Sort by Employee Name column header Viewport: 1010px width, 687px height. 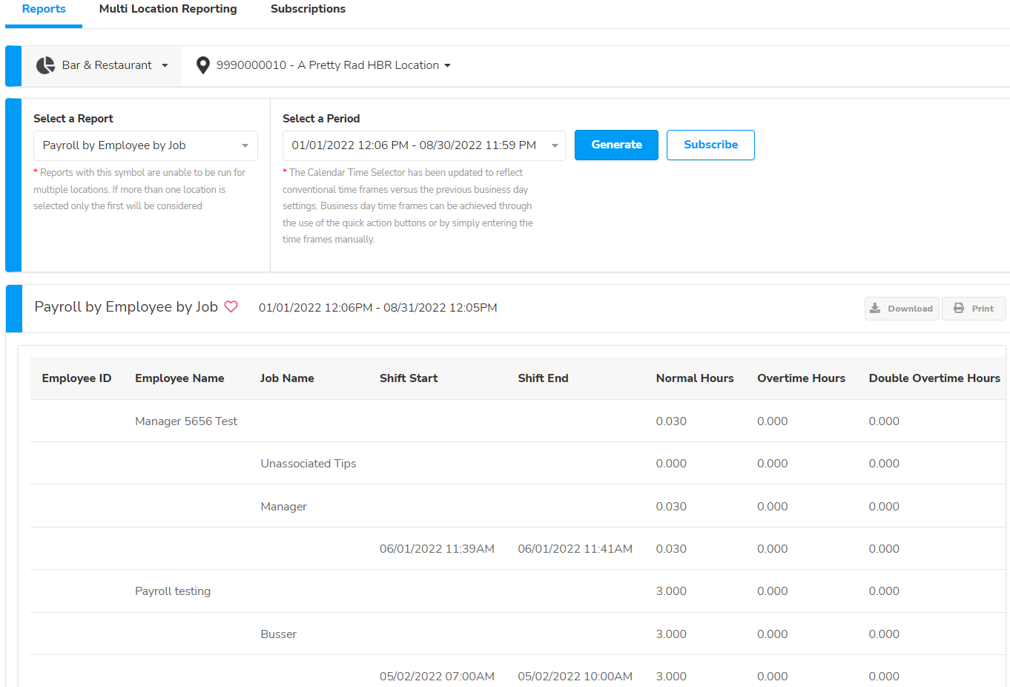coord(179,378)
